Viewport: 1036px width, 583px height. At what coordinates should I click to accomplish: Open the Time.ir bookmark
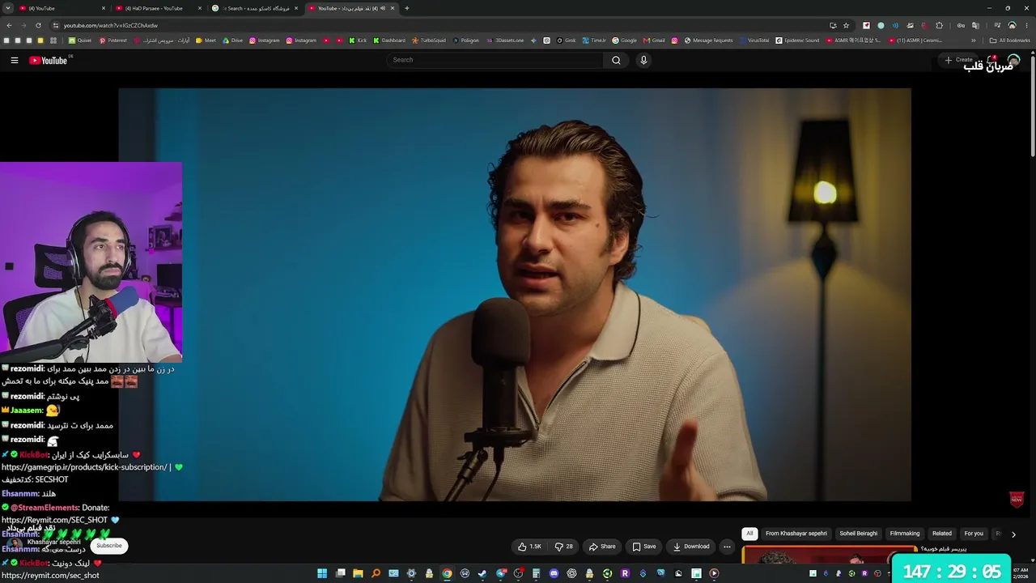(593, 40)
